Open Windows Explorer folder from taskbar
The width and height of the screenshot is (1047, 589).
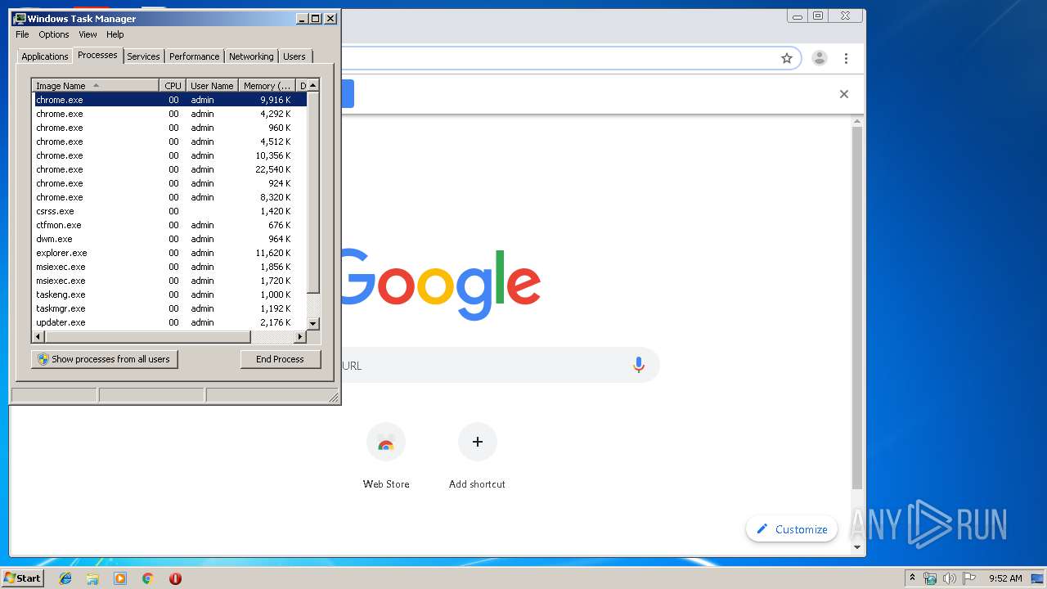tap(92, 578)
